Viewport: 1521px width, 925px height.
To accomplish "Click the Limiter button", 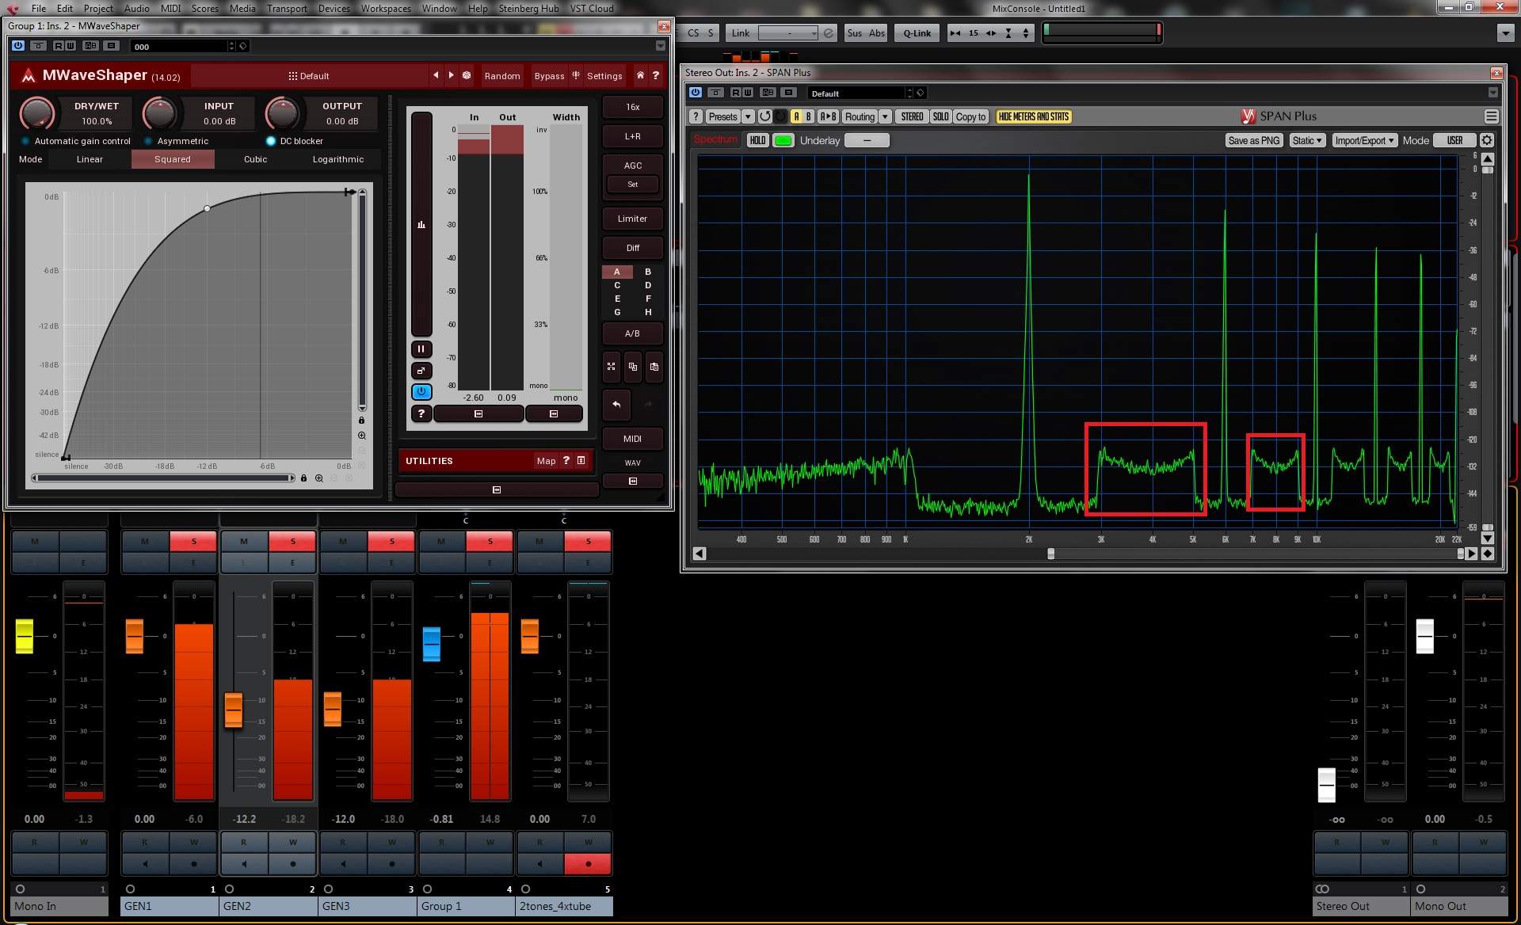I will pyautogui.click(x=632, y=219).
